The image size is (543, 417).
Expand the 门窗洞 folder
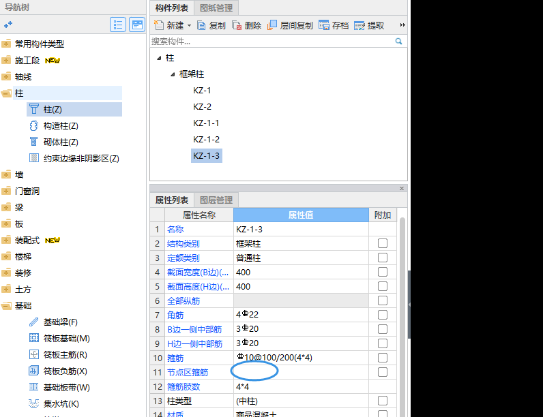(x=6, y=191)
